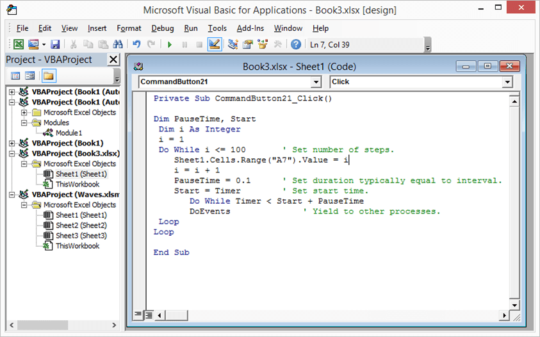Click code horizontal scroll left arrow
Image resolution: width=540 pixels, height=337 pixels.
[160, 315]
